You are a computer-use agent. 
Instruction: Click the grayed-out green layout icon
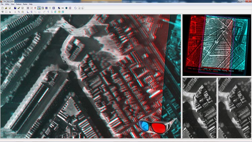50,8
